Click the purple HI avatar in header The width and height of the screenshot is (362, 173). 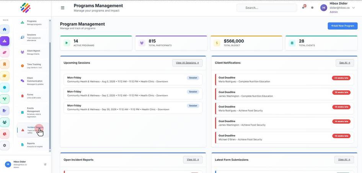click(324, 8)
